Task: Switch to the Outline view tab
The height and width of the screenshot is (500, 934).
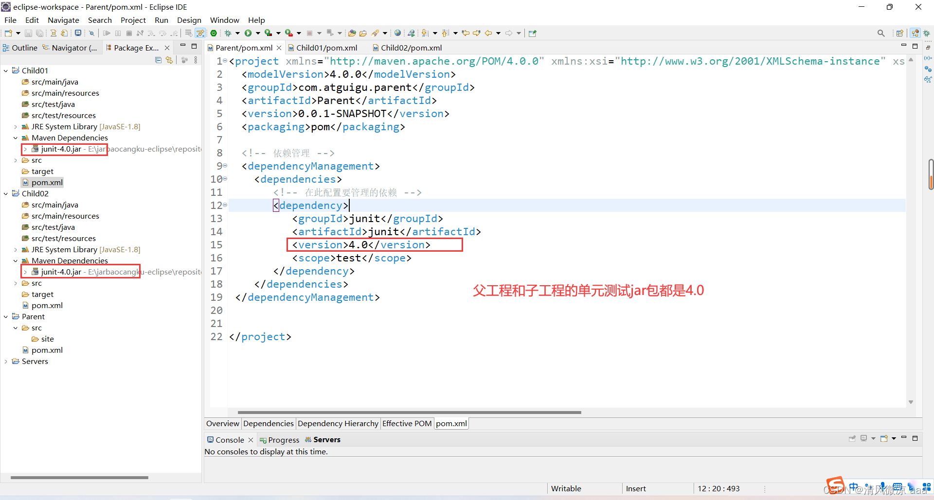Action: (20, 48)
